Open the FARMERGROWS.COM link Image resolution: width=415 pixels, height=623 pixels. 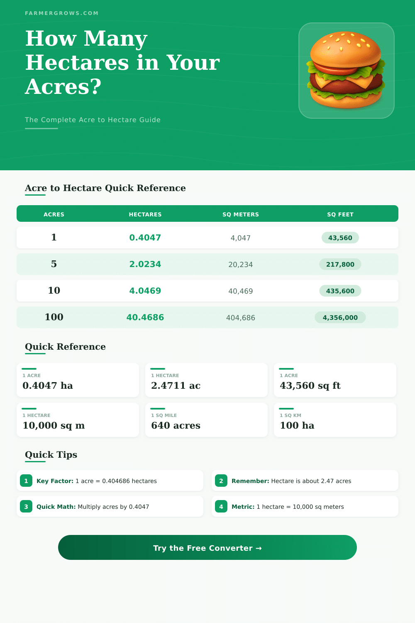point(61,13)
